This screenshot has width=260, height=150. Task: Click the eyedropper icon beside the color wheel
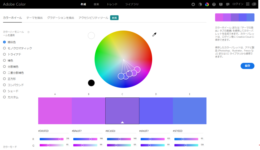[154, 35]
